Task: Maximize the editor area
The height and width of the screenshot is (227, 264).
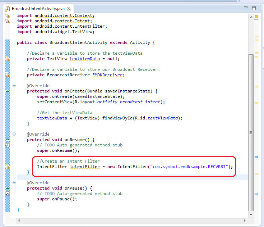Action: 254,8
